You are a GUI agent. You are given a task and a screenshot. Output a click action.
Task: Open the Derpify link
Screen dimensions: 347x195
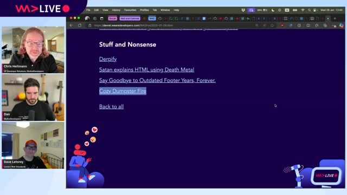[x=108, y=59]
